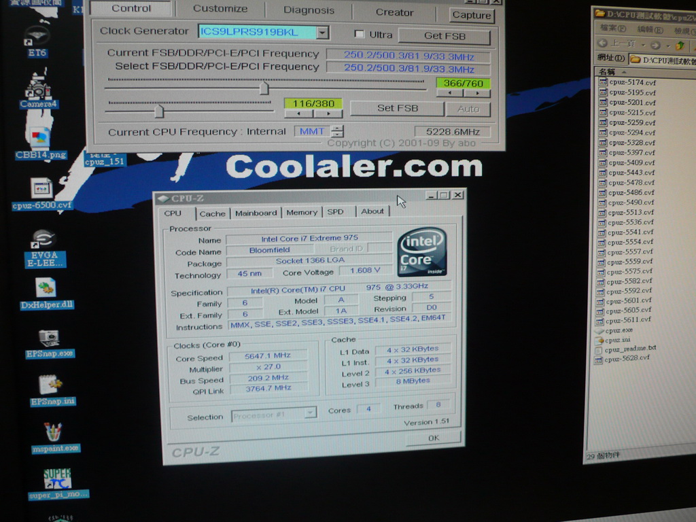
Task: Select cpuz-5559.cvf in the file list
Action: (625, 262)
